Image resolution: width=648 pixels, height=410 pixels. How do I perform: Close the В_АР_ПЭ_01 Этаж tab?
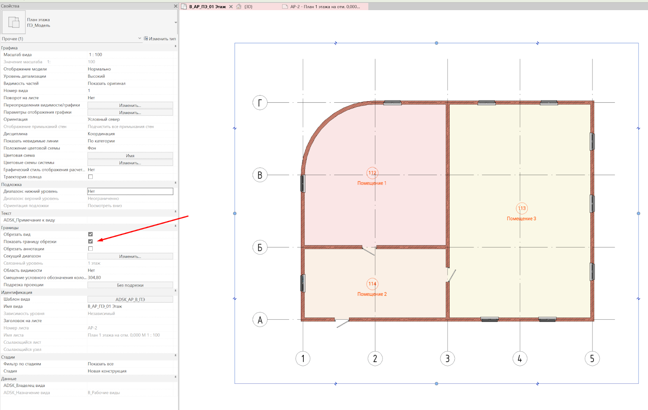point(231,7)
